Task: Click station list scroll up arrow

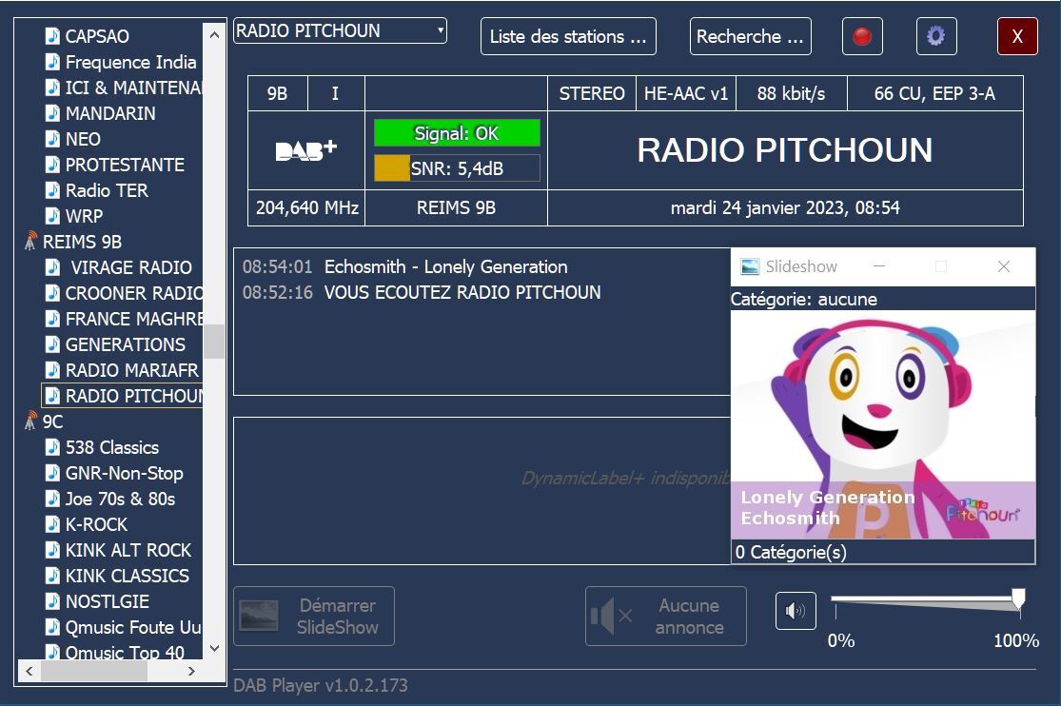Action: 214,34
